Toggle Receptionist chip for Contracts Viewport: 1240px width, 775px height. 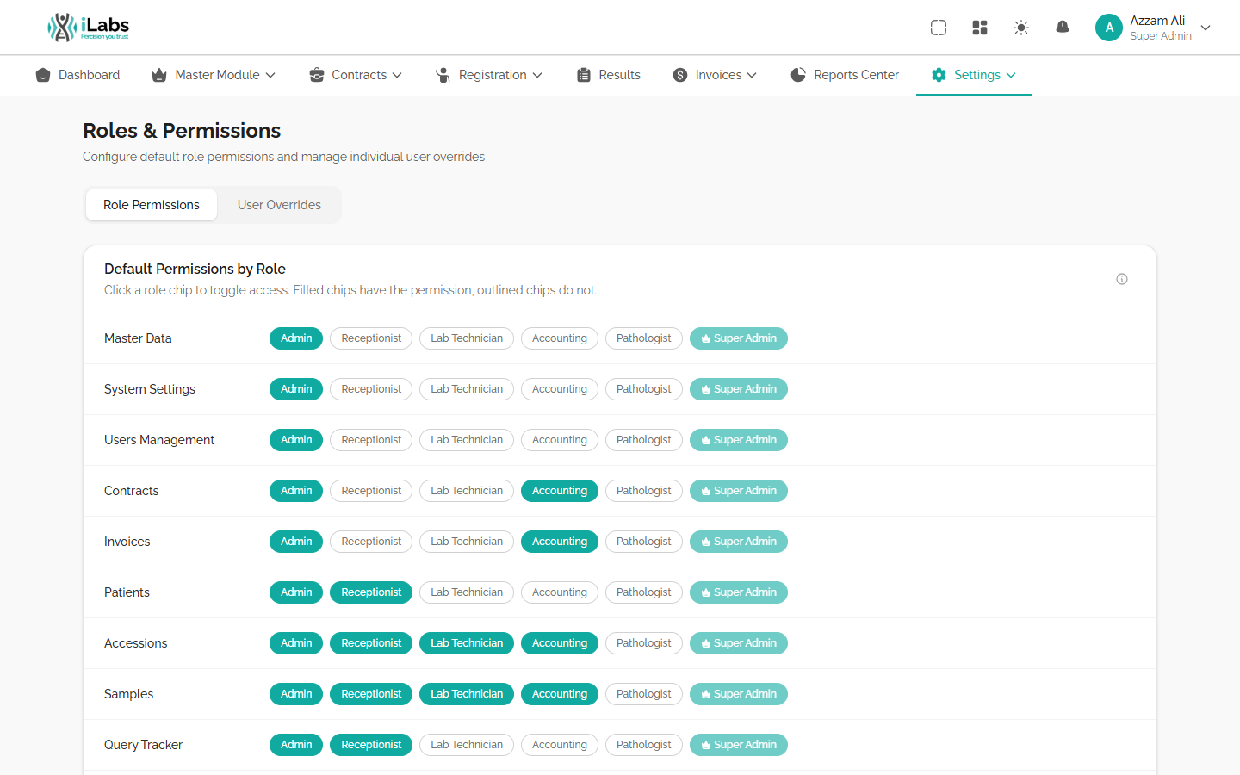coord(371,491)
